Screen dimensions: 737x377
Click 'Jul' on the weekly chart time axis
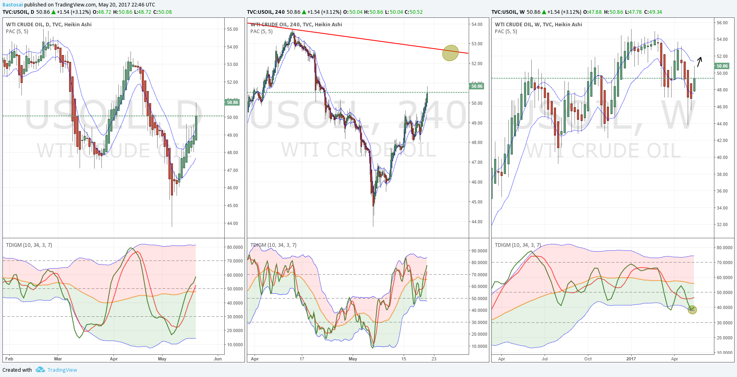click(x=545, y=359)
